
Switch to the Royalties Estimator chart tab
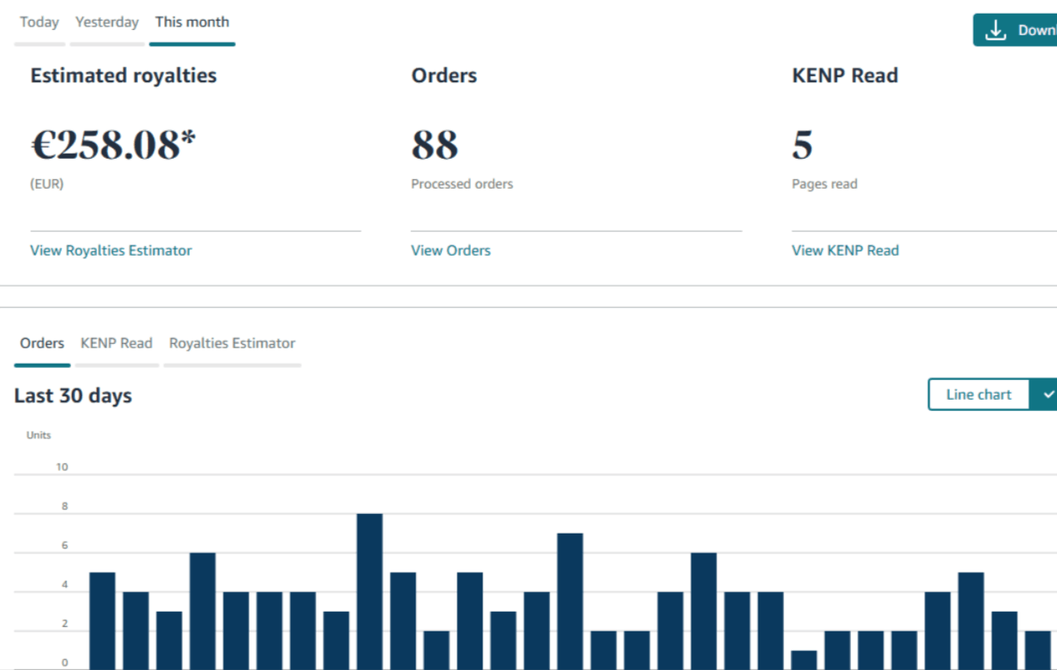pyautogui.click(x=232, y=343)
